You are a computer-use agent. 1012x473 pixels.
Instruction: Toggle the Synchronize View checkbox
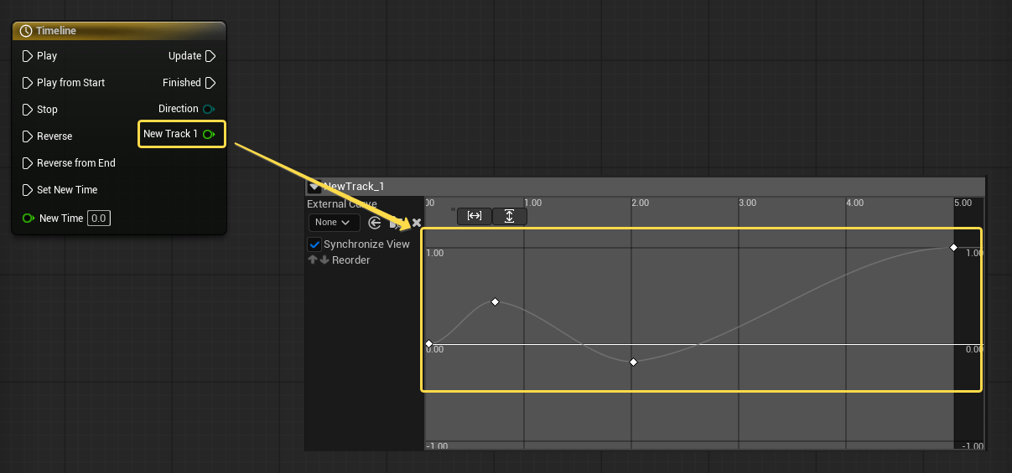click(x=315, y=244)
